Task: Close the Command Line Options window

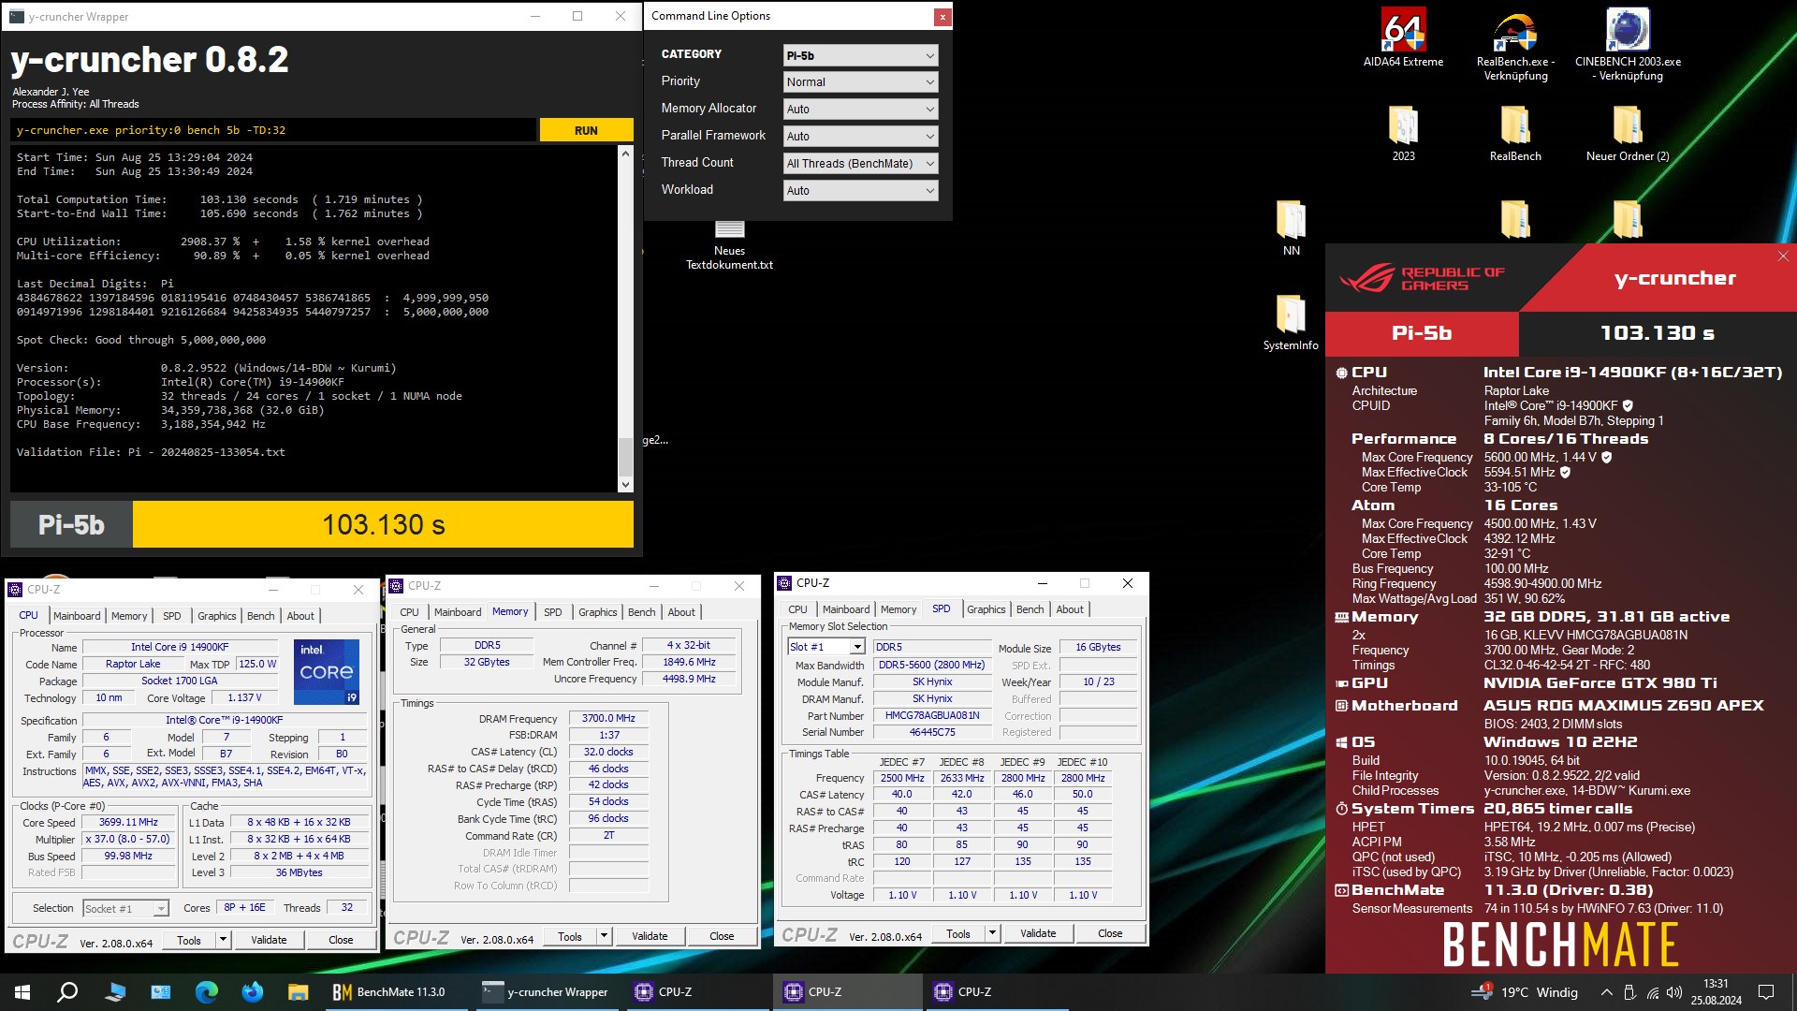Action: [942, 17]
